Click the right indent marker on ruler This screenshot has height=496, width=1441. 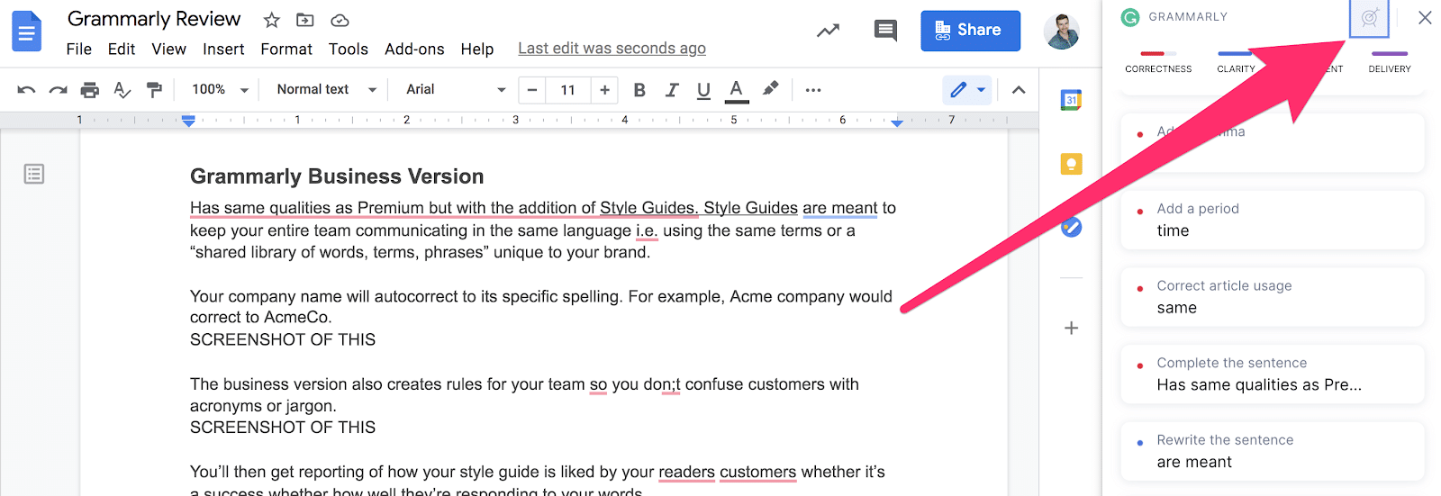coord(897,122)
